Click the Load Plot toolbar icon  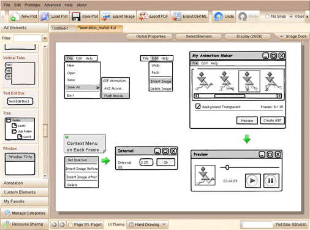(x=45, y=17)
